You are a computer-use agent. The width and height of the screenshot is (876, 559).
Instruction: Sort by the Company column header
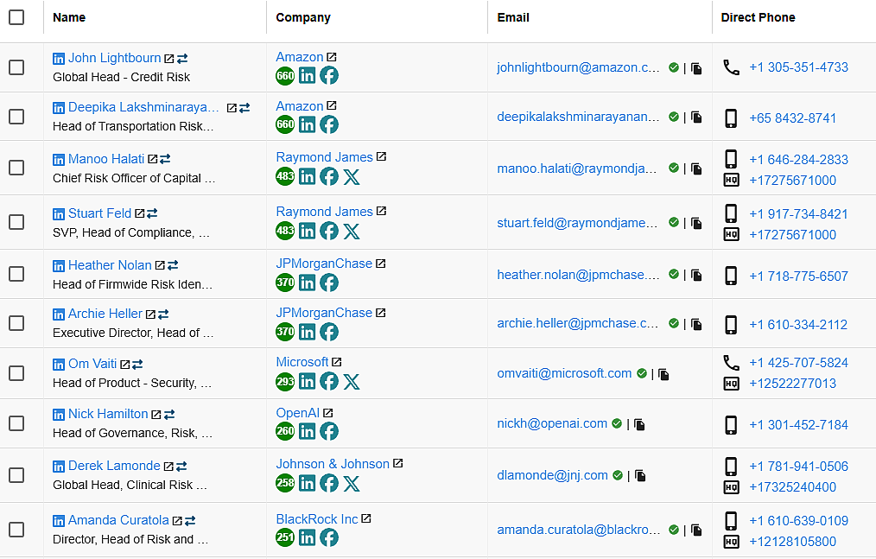(303, 17)
